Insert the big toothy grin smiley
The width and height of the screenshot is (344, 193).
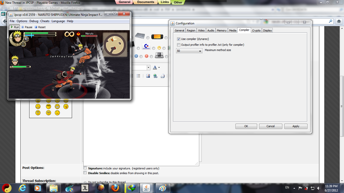point(57,107)
